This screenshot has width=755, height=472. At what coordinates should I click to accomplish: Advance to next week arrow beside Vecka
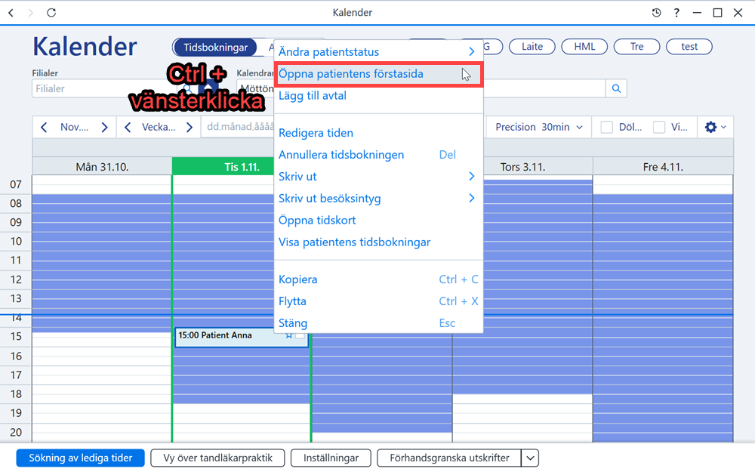pyautogui.click(x=190, y=127)
